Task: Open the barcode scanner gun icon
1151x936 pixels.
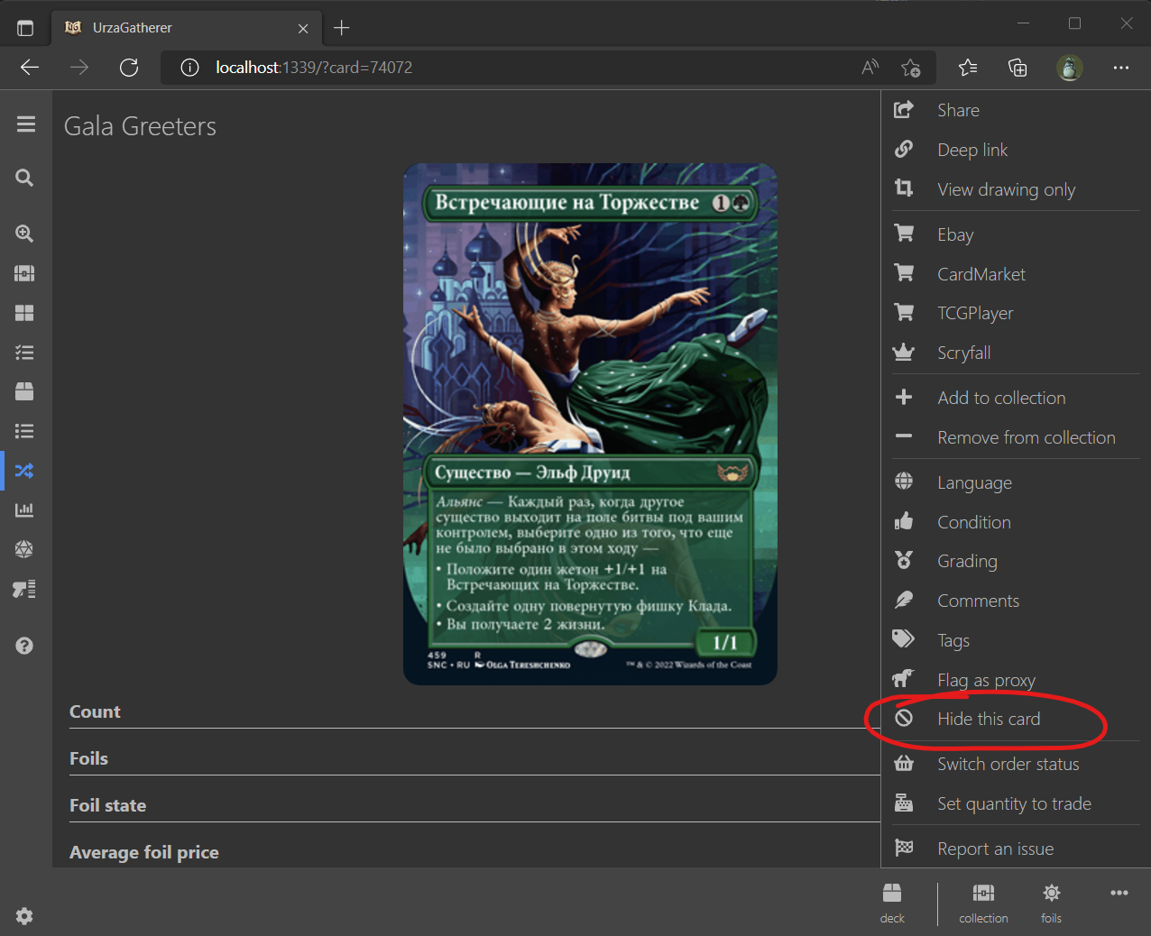Action: (x=25, y=589)
